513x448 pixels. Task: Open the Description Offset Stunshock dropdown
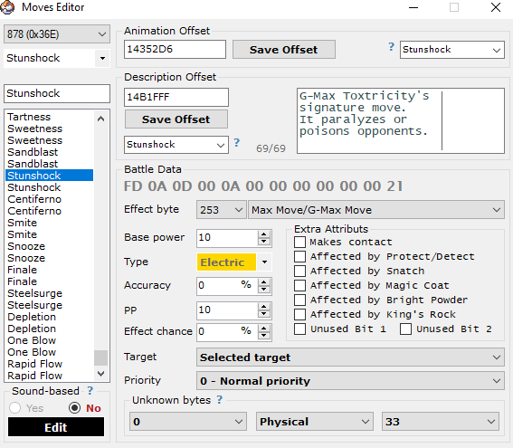tap(176, 145)
